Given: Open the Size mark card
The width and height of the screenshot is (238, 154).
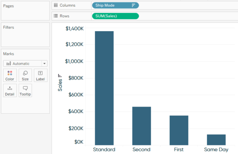Looking at the screenshot, I should coord(25,75).
